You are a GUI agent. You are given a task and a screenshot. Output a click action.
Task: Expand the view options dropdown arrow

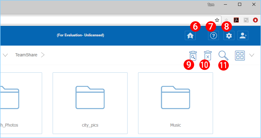(252, 55)
